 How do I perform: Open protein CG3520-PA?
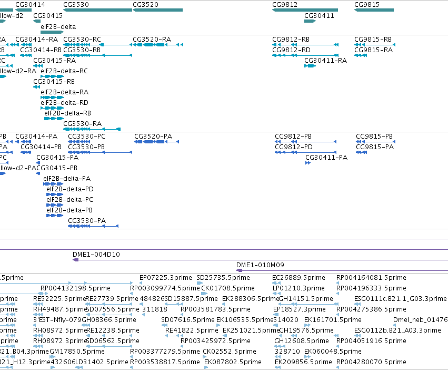[x=153, y=137]
